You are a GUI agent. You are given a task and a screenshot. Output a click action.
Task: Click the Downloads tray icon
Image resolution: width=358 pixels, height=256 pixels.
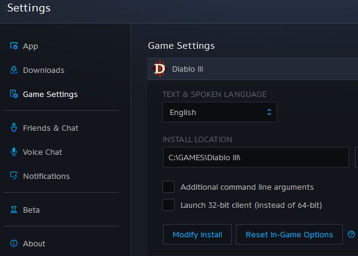(14, 70)
